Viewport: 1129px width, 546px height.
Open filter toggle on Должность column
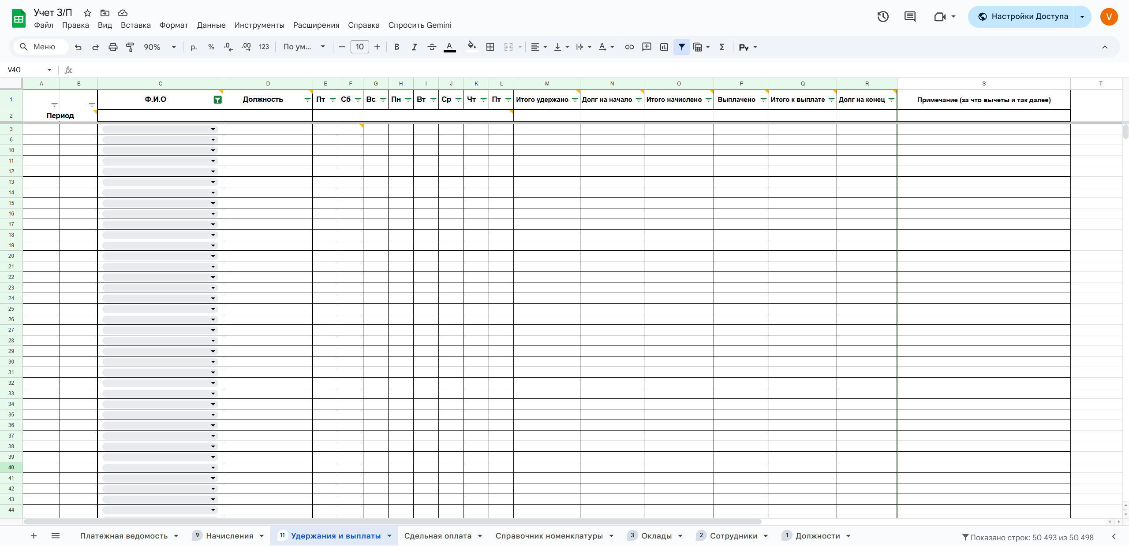(x=307, y=100)
